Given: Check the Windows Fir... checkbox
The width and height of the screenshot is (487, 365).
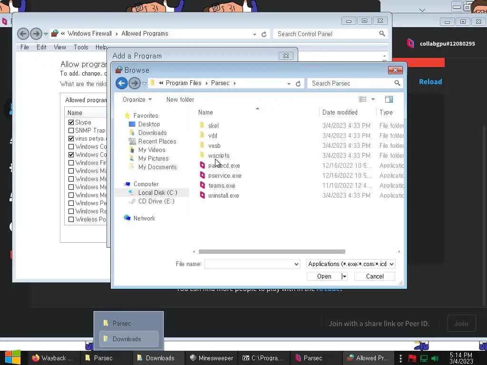Looking at the screenshot, I should tap(71, 163).
